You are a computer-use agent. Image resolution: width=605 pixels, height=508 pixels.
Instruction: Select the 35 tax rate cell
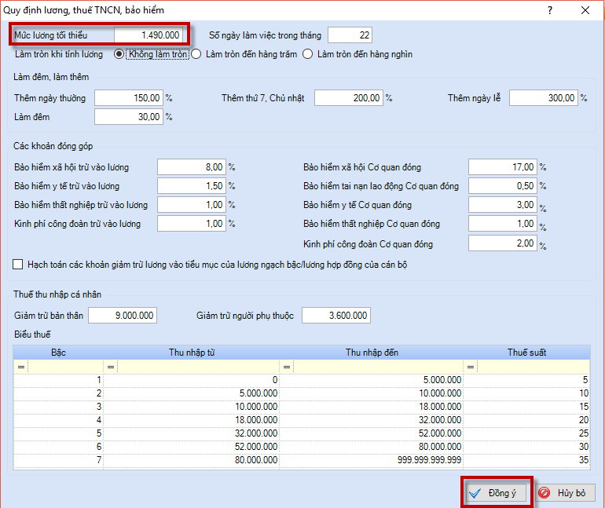pos(526,460)
